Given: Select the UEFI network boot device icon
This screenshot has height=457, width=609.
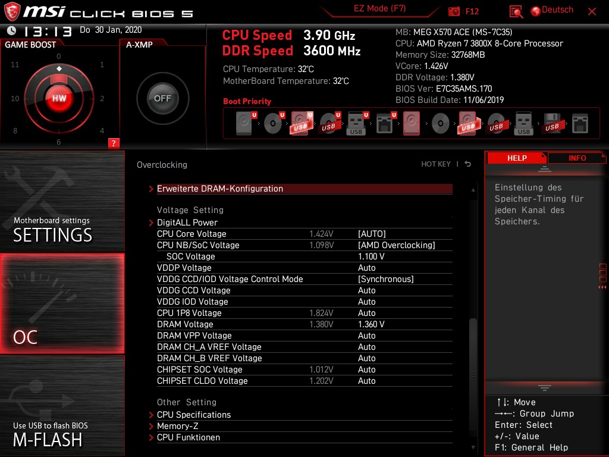Looking at the screenshot, I should click(x=385, y=123).
